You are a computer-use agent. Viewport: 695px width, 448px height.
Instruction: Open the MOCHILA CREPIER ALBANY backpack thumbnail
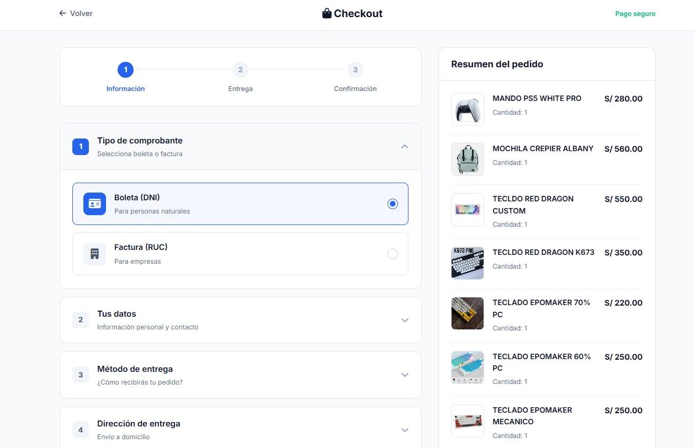point(468,159)
